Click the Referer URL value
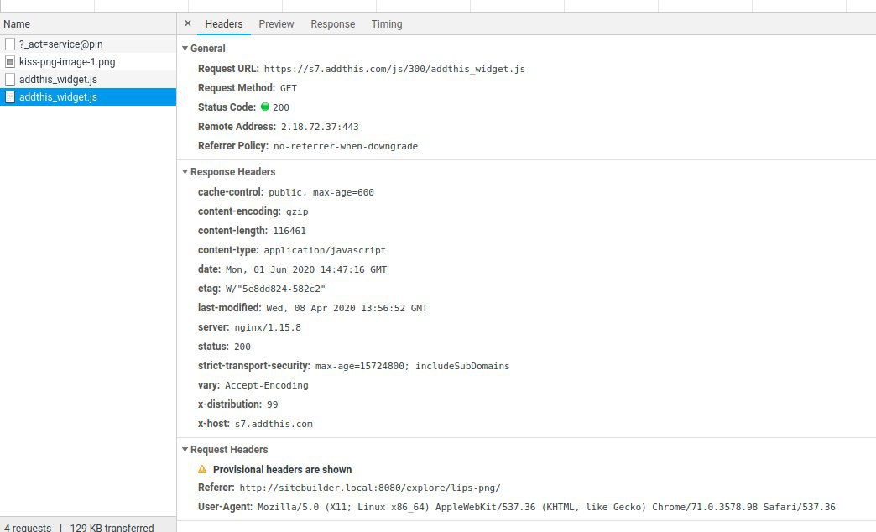 (370, 488)
